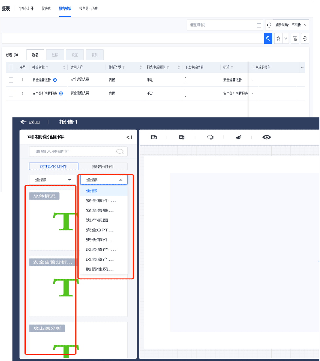The image size is (320, 361).
Task: Click the save icon in editor toolbar
Action: click(154, 137)
